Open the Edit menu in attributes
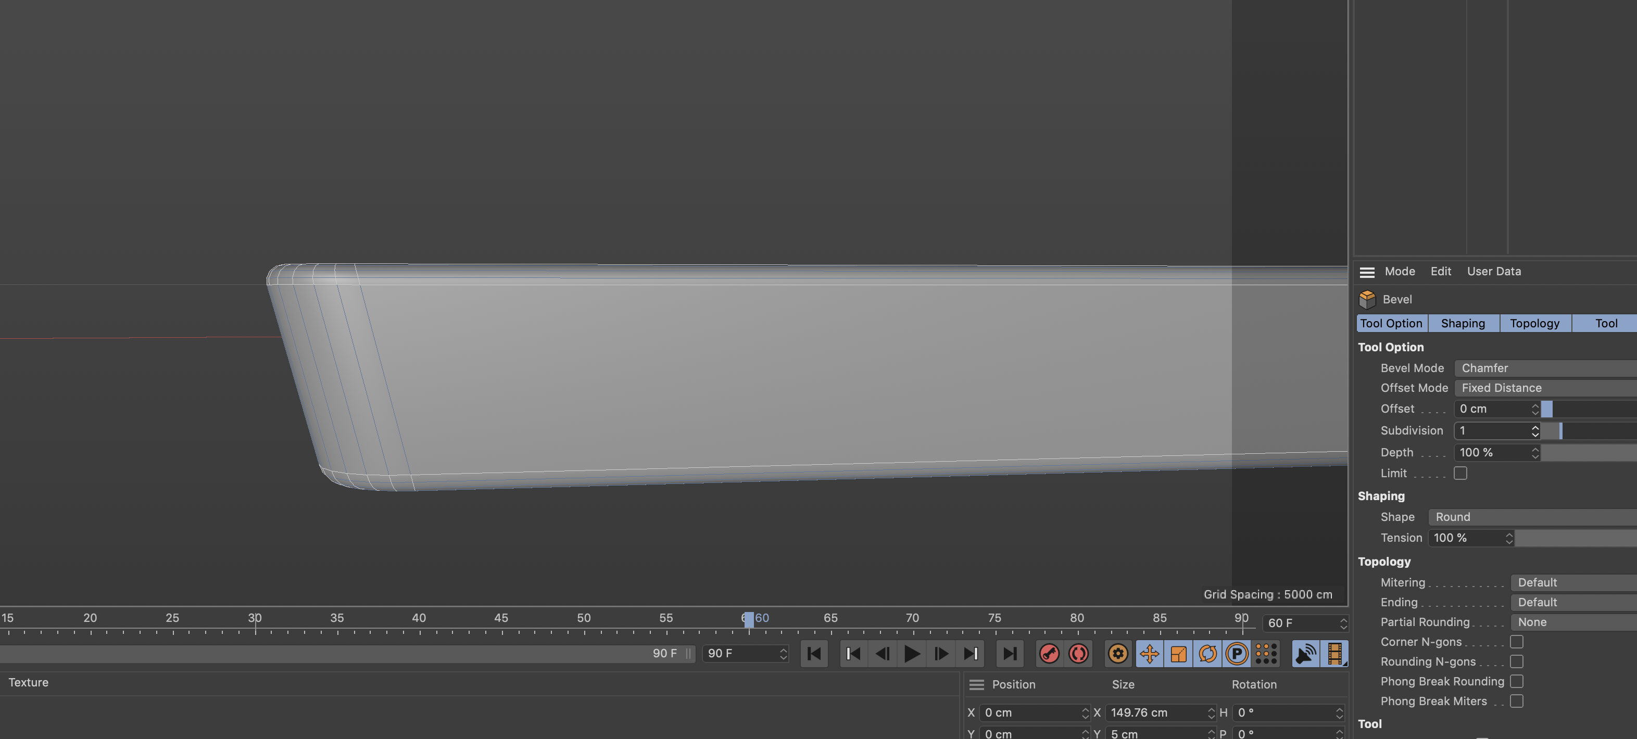 1441,271
